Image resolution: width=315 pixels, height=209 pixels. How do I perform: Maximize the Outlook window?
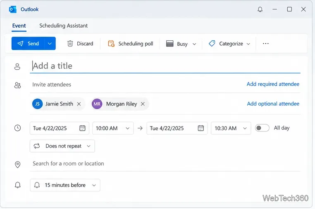coord(289,9)
